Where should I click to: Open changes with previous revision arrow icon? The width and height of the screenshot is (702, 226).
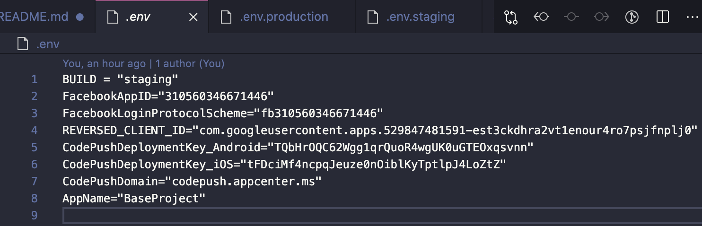541,17
